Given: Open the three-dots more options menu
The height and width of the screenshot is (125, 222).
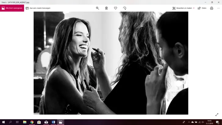Looking at the screenshot, I should [x=218, y=8].
